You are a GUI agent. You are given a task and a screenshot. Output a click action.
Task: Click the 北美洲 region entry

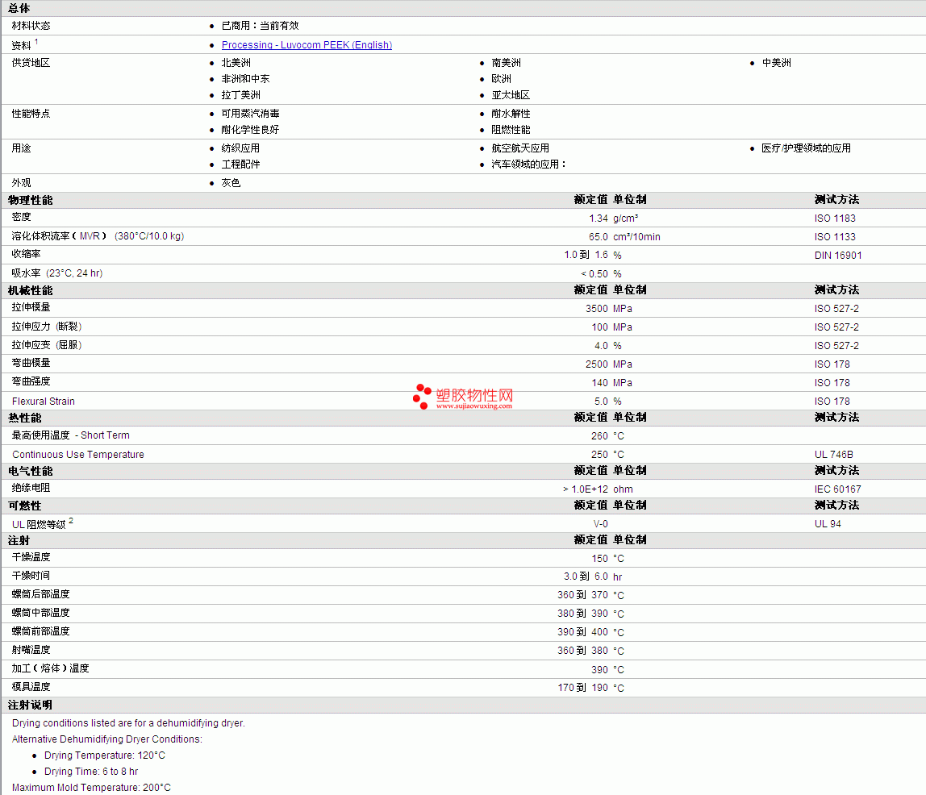click(x=236, y=63)
